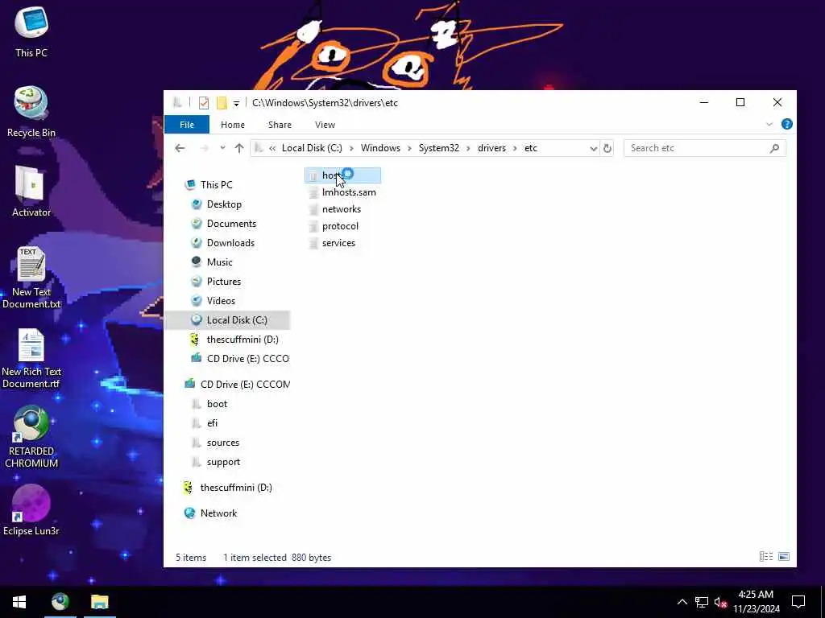The width and height of the screenshot is (825, 618).
Task: Open the Recent locations dropdown
Action: [x=222, y=148]
